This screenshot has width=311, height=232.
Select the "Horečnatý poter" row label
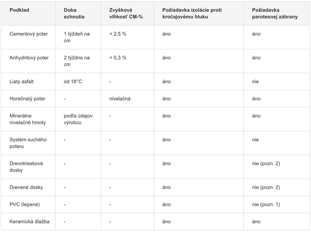pyautogui.click(x=28, y=99)
